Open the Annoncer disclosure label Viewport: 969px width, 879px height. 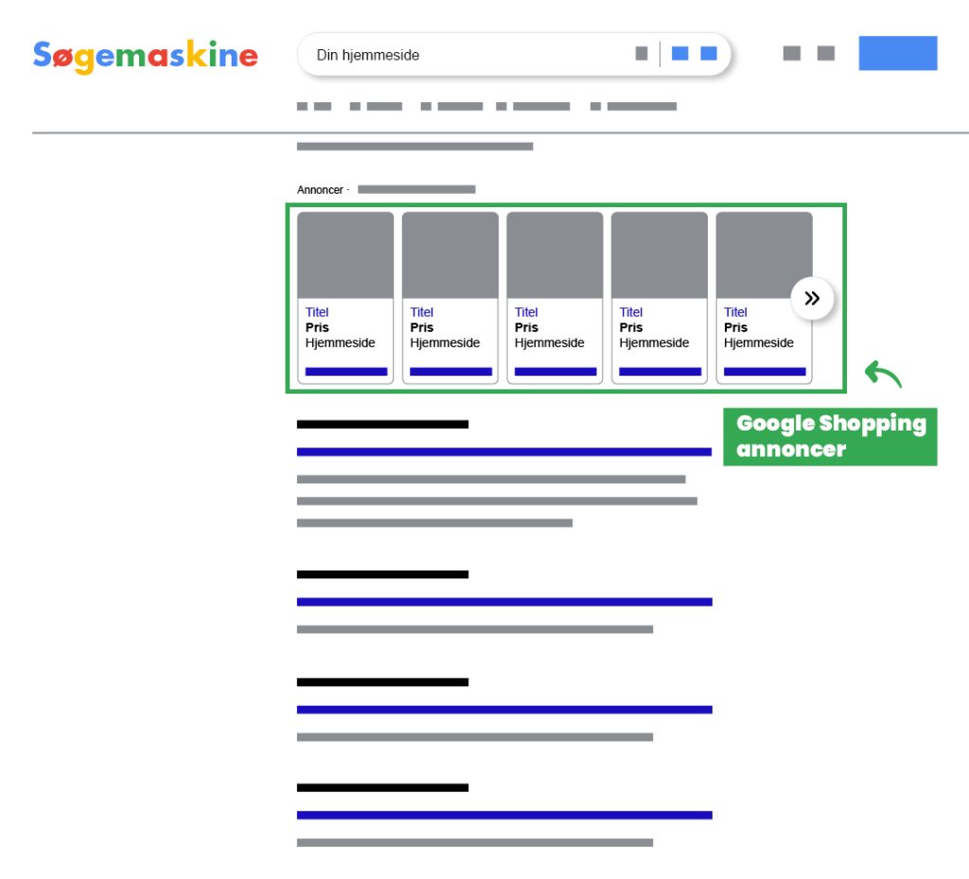tap(319, 189)
